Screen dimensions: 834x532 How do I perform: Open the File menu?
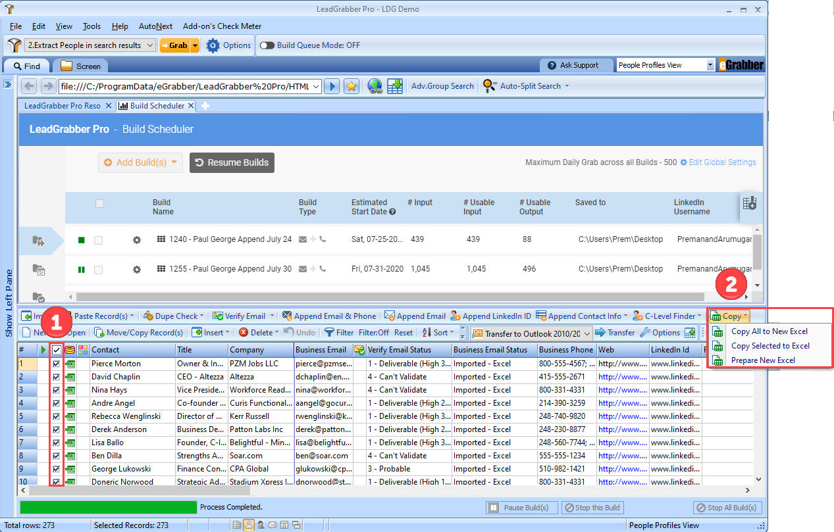point(16,26)
